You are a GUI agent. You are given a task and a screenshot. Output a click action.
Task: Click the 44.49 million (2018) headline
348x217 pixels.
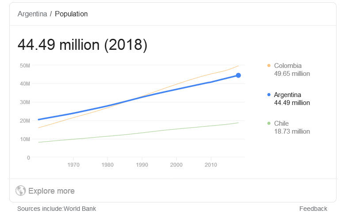click(82, 45)
